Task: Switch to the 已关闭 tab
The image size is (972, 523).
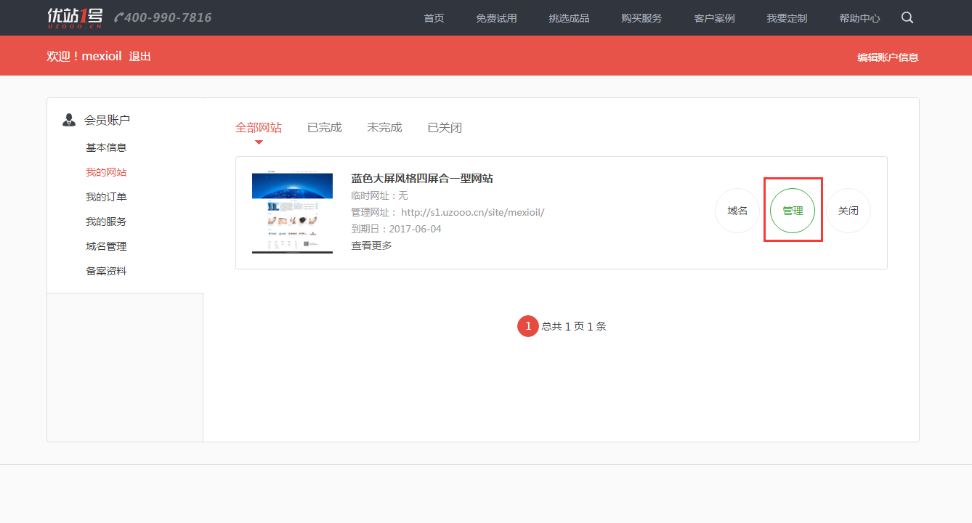Action: pos(445,127)
